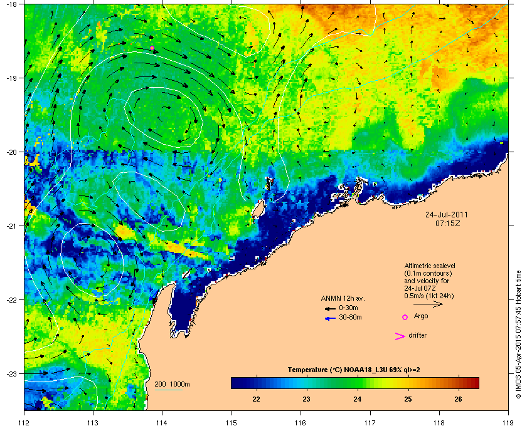Viewport: 527px width, 426px height.
Task: Click the magenta Argo circle in the legend
Action: (405, 317)
